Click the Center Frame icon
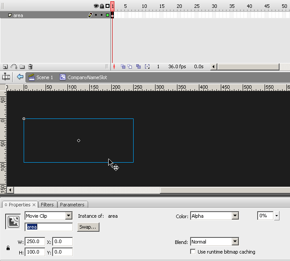This screenshot has width=290, height=261. pyautogui.click(x=114, y=67)
